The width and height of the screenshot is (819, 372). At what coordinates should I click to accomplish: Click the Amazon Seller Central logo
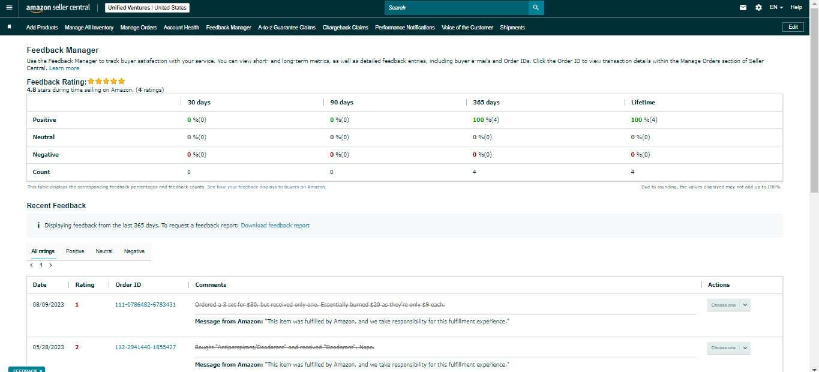(x=58, y=8)
